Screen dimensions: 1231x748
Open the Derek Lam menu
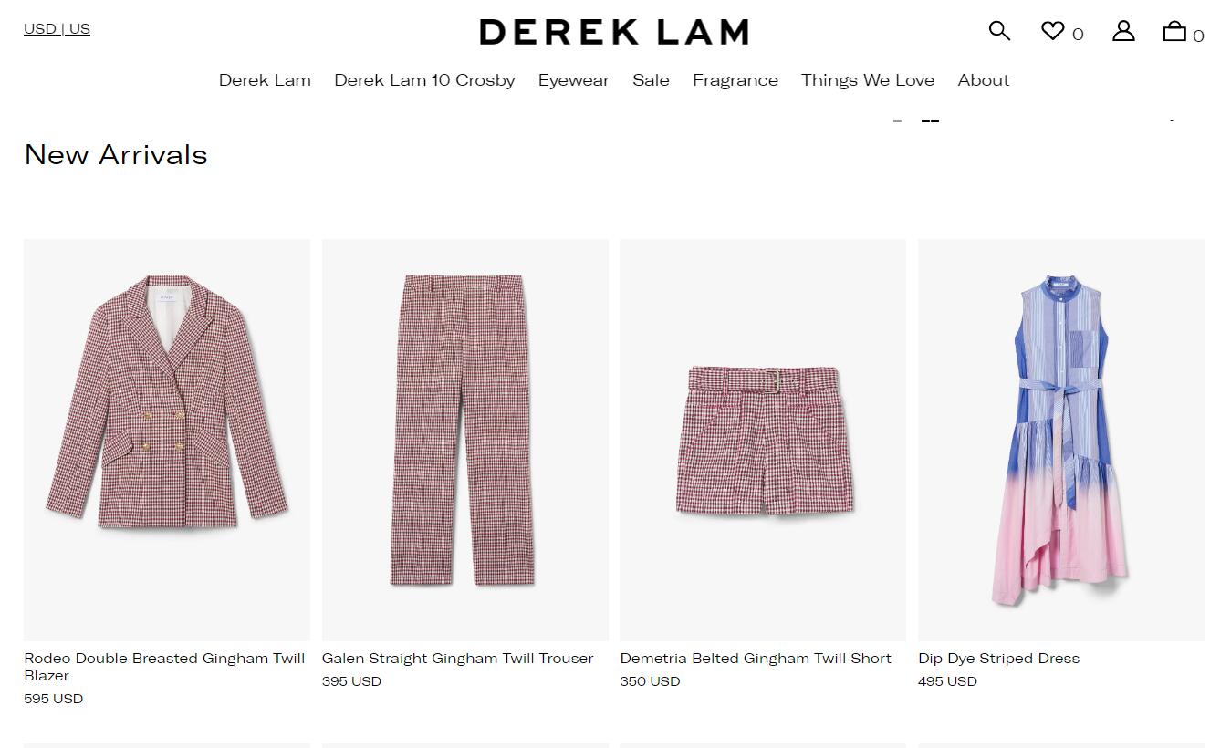point(265,80)
